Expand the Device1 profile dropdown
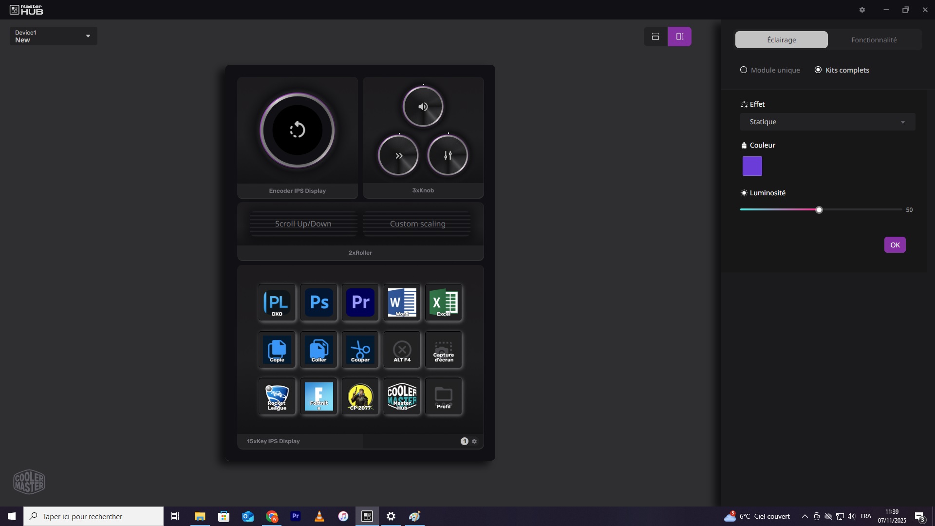 coord(54,36)
